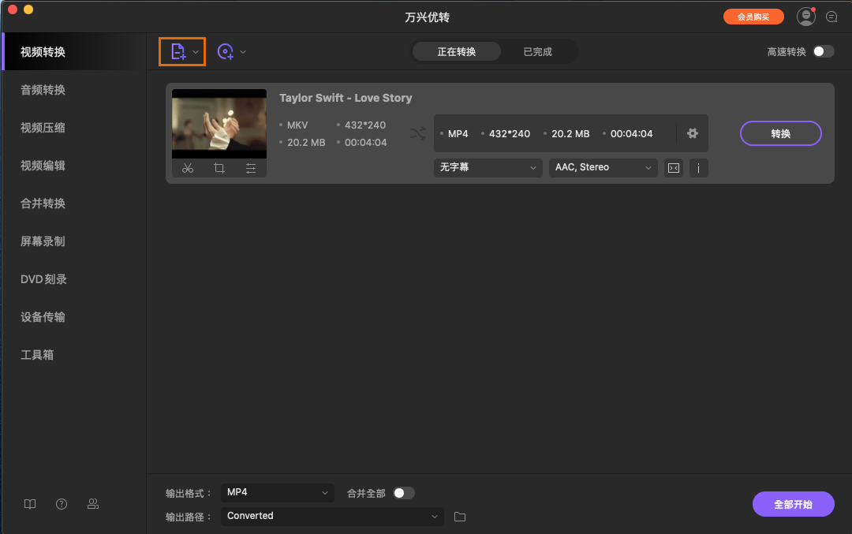Select the trim (scissors) tool on the video

[188, 168]
